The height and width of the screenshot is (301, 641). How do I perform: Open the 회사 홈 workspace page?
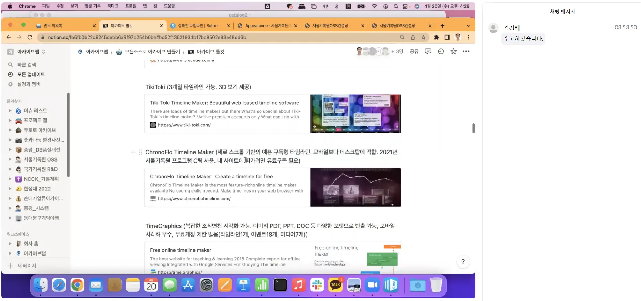coord(31,243)
